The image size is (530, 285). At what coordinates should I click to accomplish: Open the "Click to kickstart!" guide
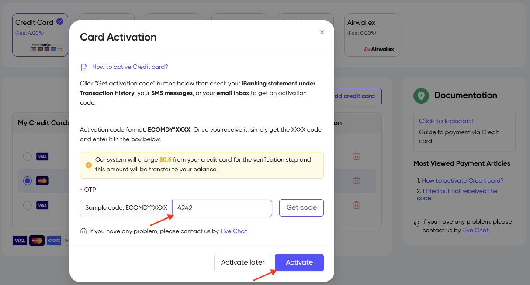point(446,121)
